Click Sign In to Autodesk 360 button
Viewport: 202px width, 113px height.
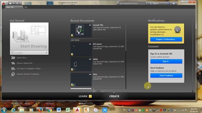click(166, 62)
